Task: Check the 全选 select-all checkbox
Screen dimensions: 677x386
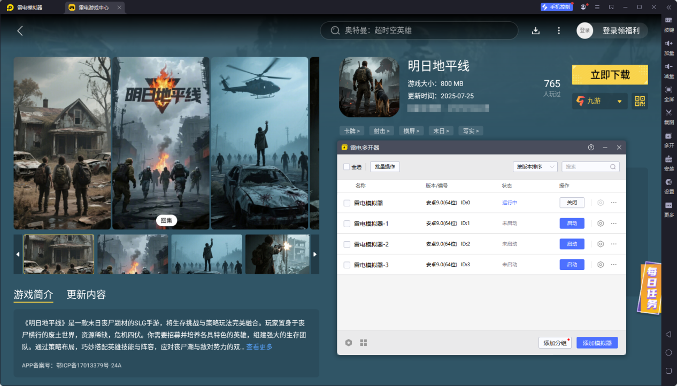Action: 347,167
